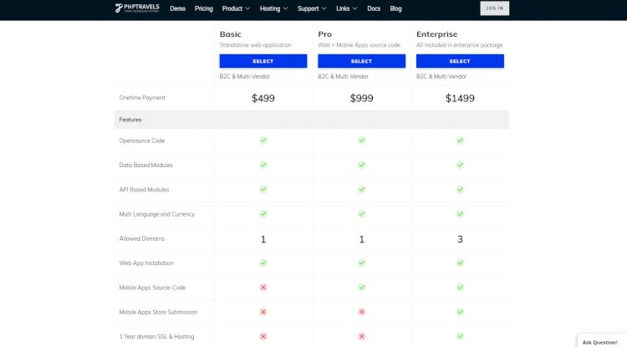Expand the Hosting dropdown
Viewport: 627px width, 347px height.
click(274, 8)
